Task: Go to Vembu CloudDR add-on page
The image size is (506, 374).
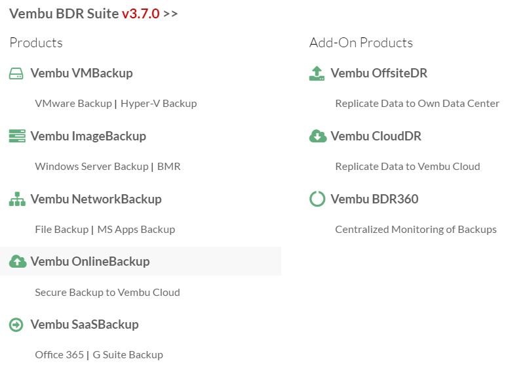Action: point(376,136)
